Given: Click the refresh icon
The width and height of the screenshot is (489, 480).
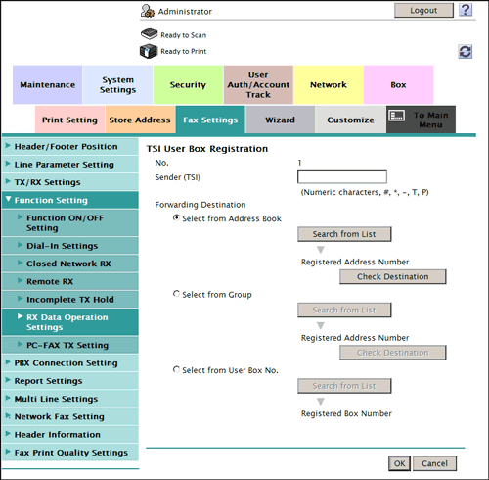Looking at the screenshot, I should [x=466, y=52].
